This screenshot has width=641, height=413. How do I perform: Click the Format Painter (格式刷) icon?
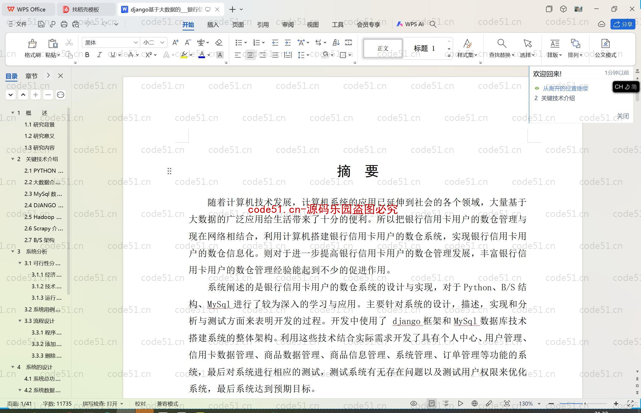[33, 43]
